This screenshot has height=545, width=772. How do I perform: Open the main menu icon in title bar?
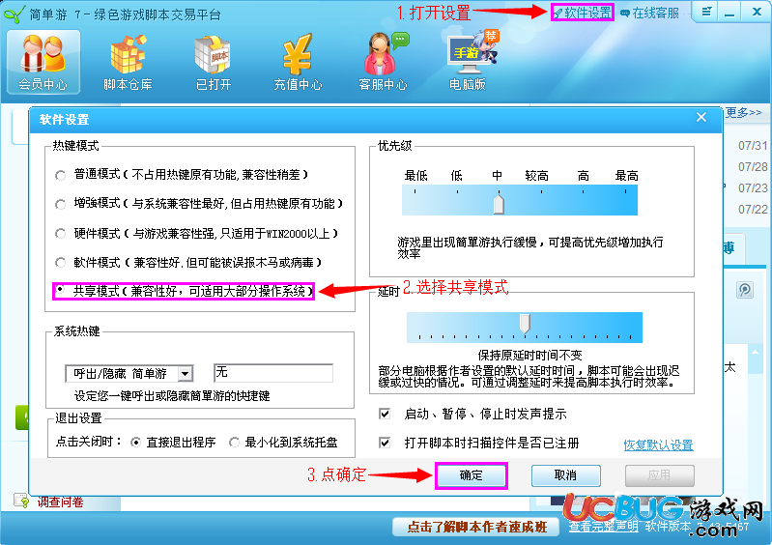tap(706, 12)
